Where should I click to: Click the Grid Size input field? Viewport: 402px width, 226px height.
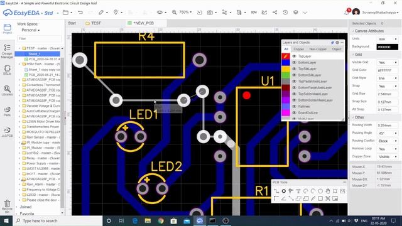coord(388,94)
